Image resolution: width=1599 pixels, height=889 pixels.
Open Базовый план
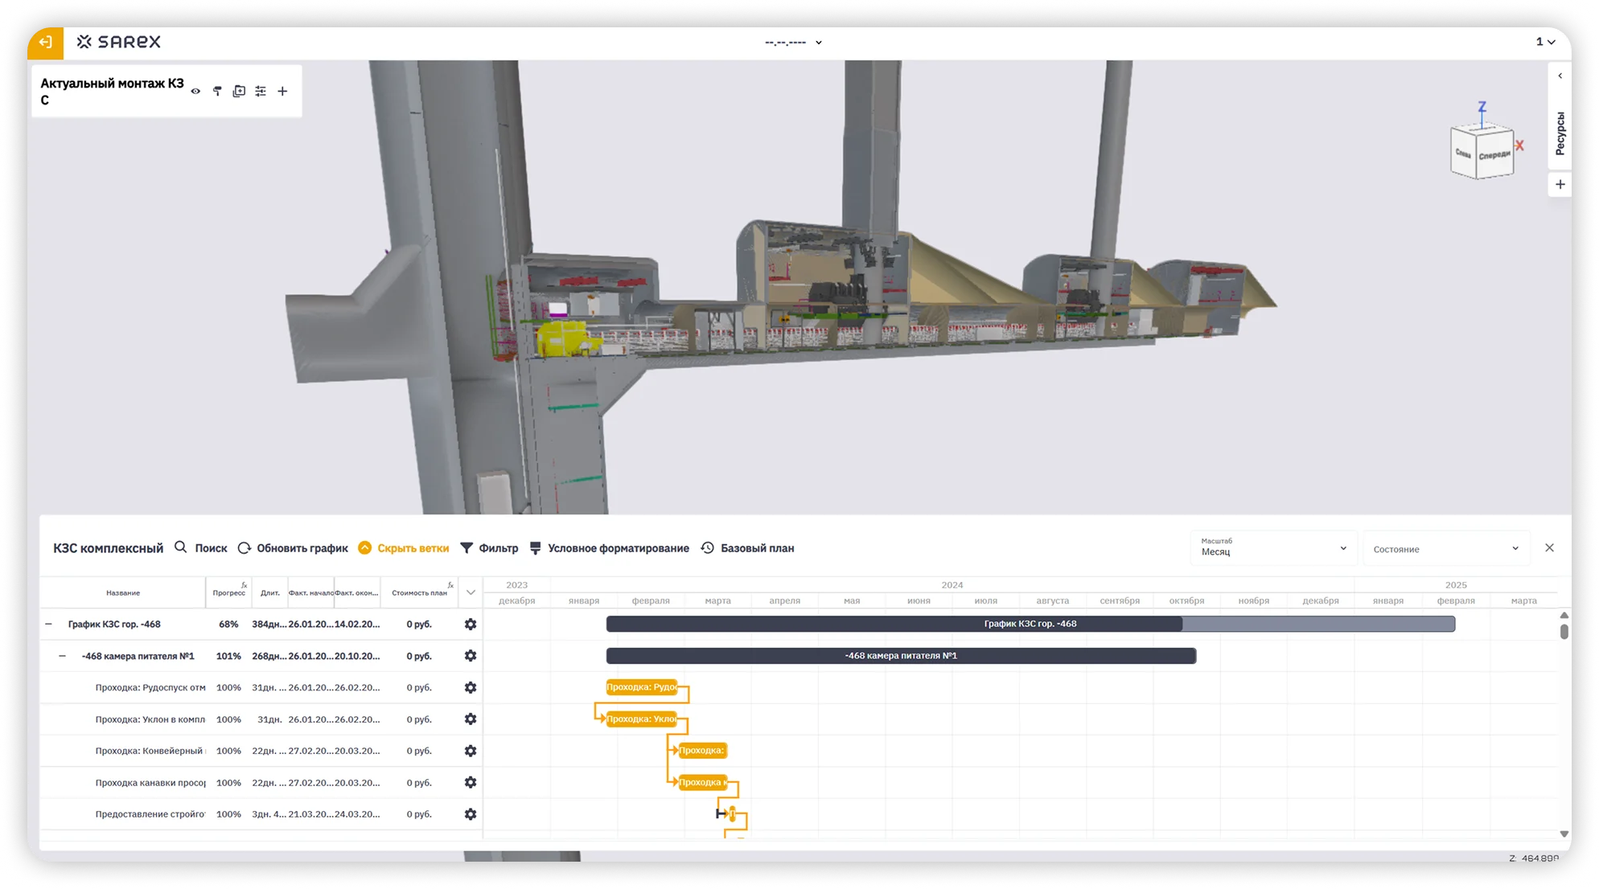[747, 548]
